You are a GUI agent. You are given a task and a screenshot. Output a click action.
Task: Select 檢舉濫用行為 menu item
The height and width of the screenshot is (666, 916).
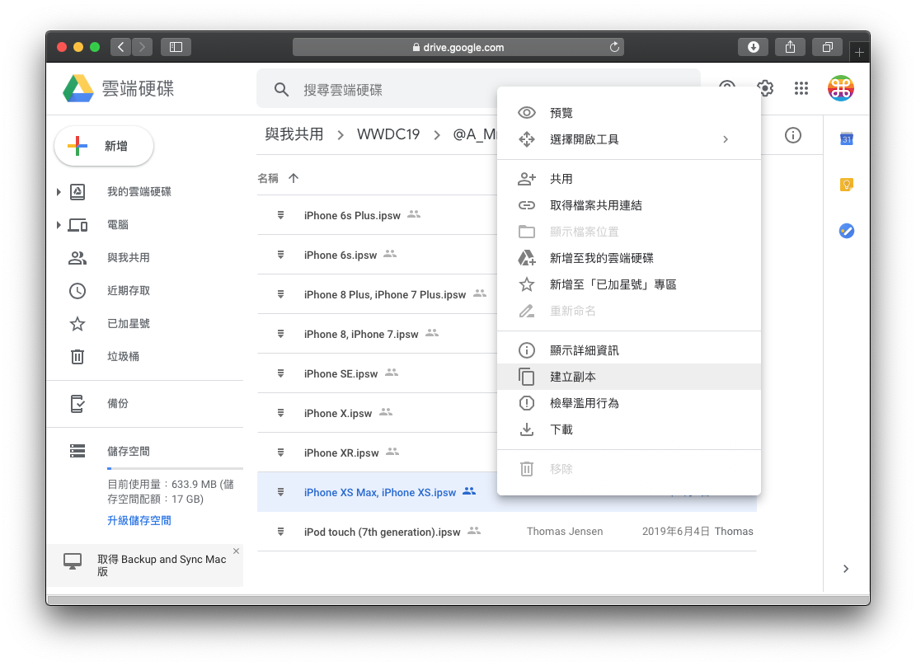pyautogui.click(x=628, y=403)
